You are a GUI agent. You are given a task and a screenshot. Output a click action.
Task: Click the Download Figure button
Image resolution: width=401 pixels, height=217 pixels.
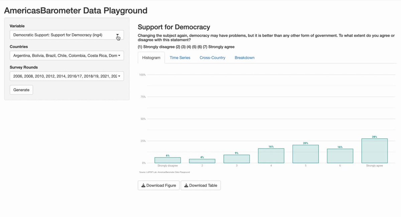coord(159,185)
